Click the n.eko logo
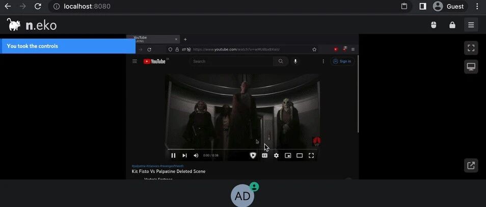This screenshot has width=486, height=207. point(32,25)
